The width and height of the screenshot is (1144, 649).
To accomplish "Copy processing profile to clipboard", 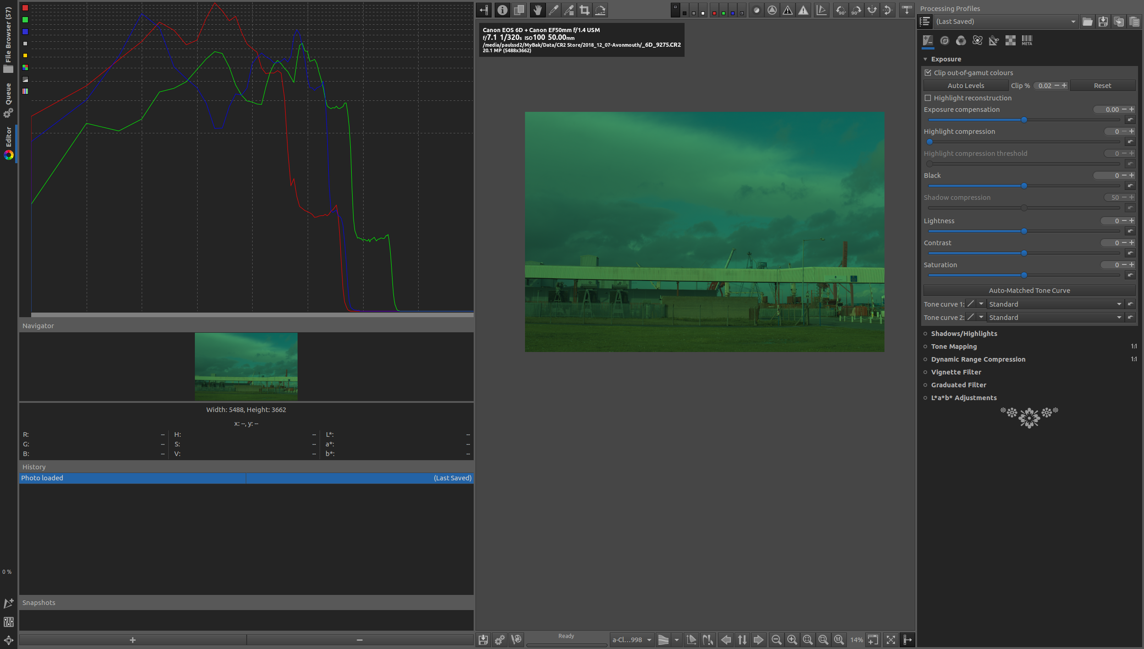I will tap(1119, 22).
